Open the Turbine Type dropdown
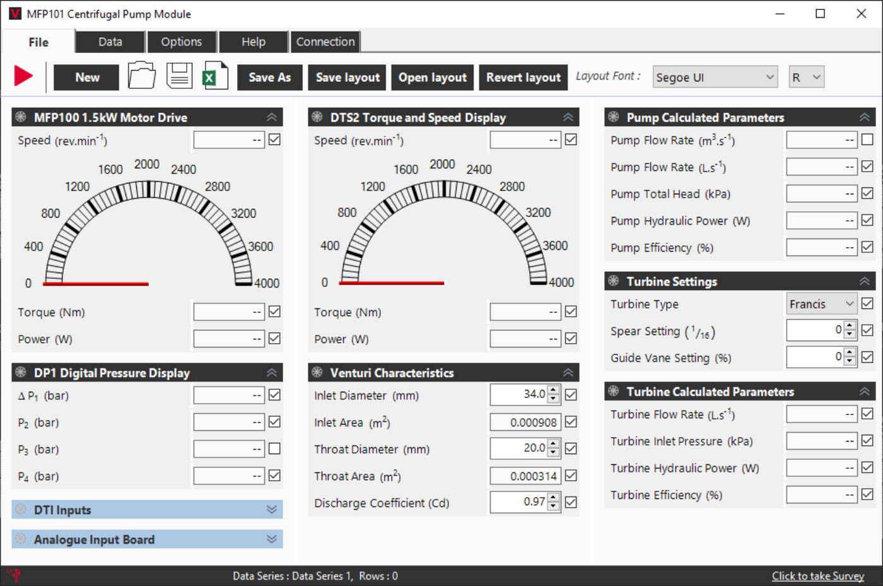The height and width of the screenshot is (586, 883). (821, 304)
